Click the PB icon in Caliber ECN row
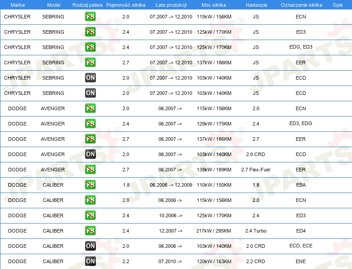 click(x=90, y=200)
